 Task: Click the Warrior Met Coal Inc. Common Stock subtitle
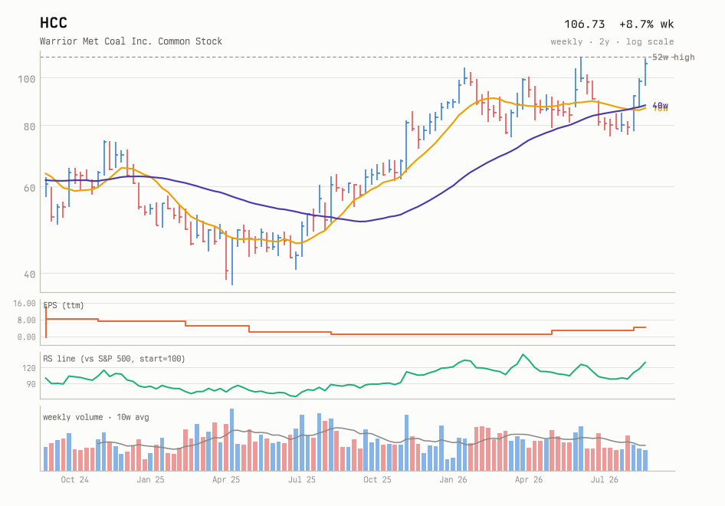(x=131, y=41)
